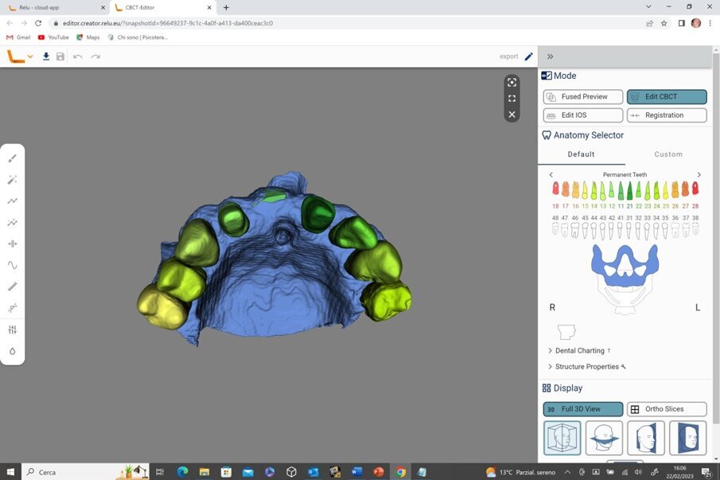
Task: Select the magic wand tool
Action: click(13, 180)
